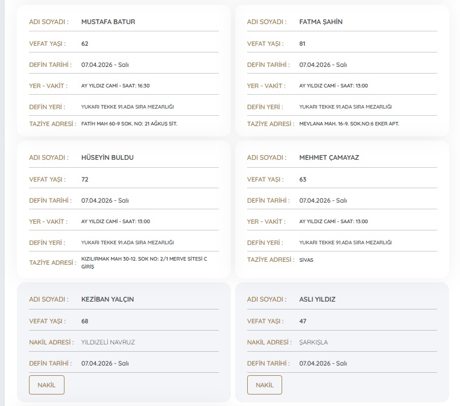Select the SİVAS condolence address for Mehmet Çamayaz
This screenshot has height=406, width=460.
(x=306, y=260)
